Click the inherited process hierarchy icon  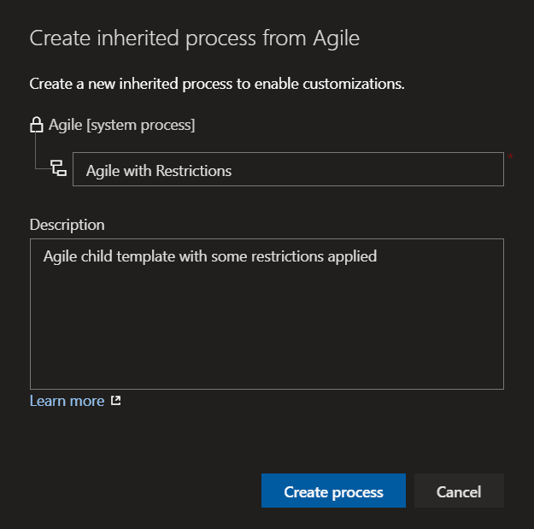point(58,168)
